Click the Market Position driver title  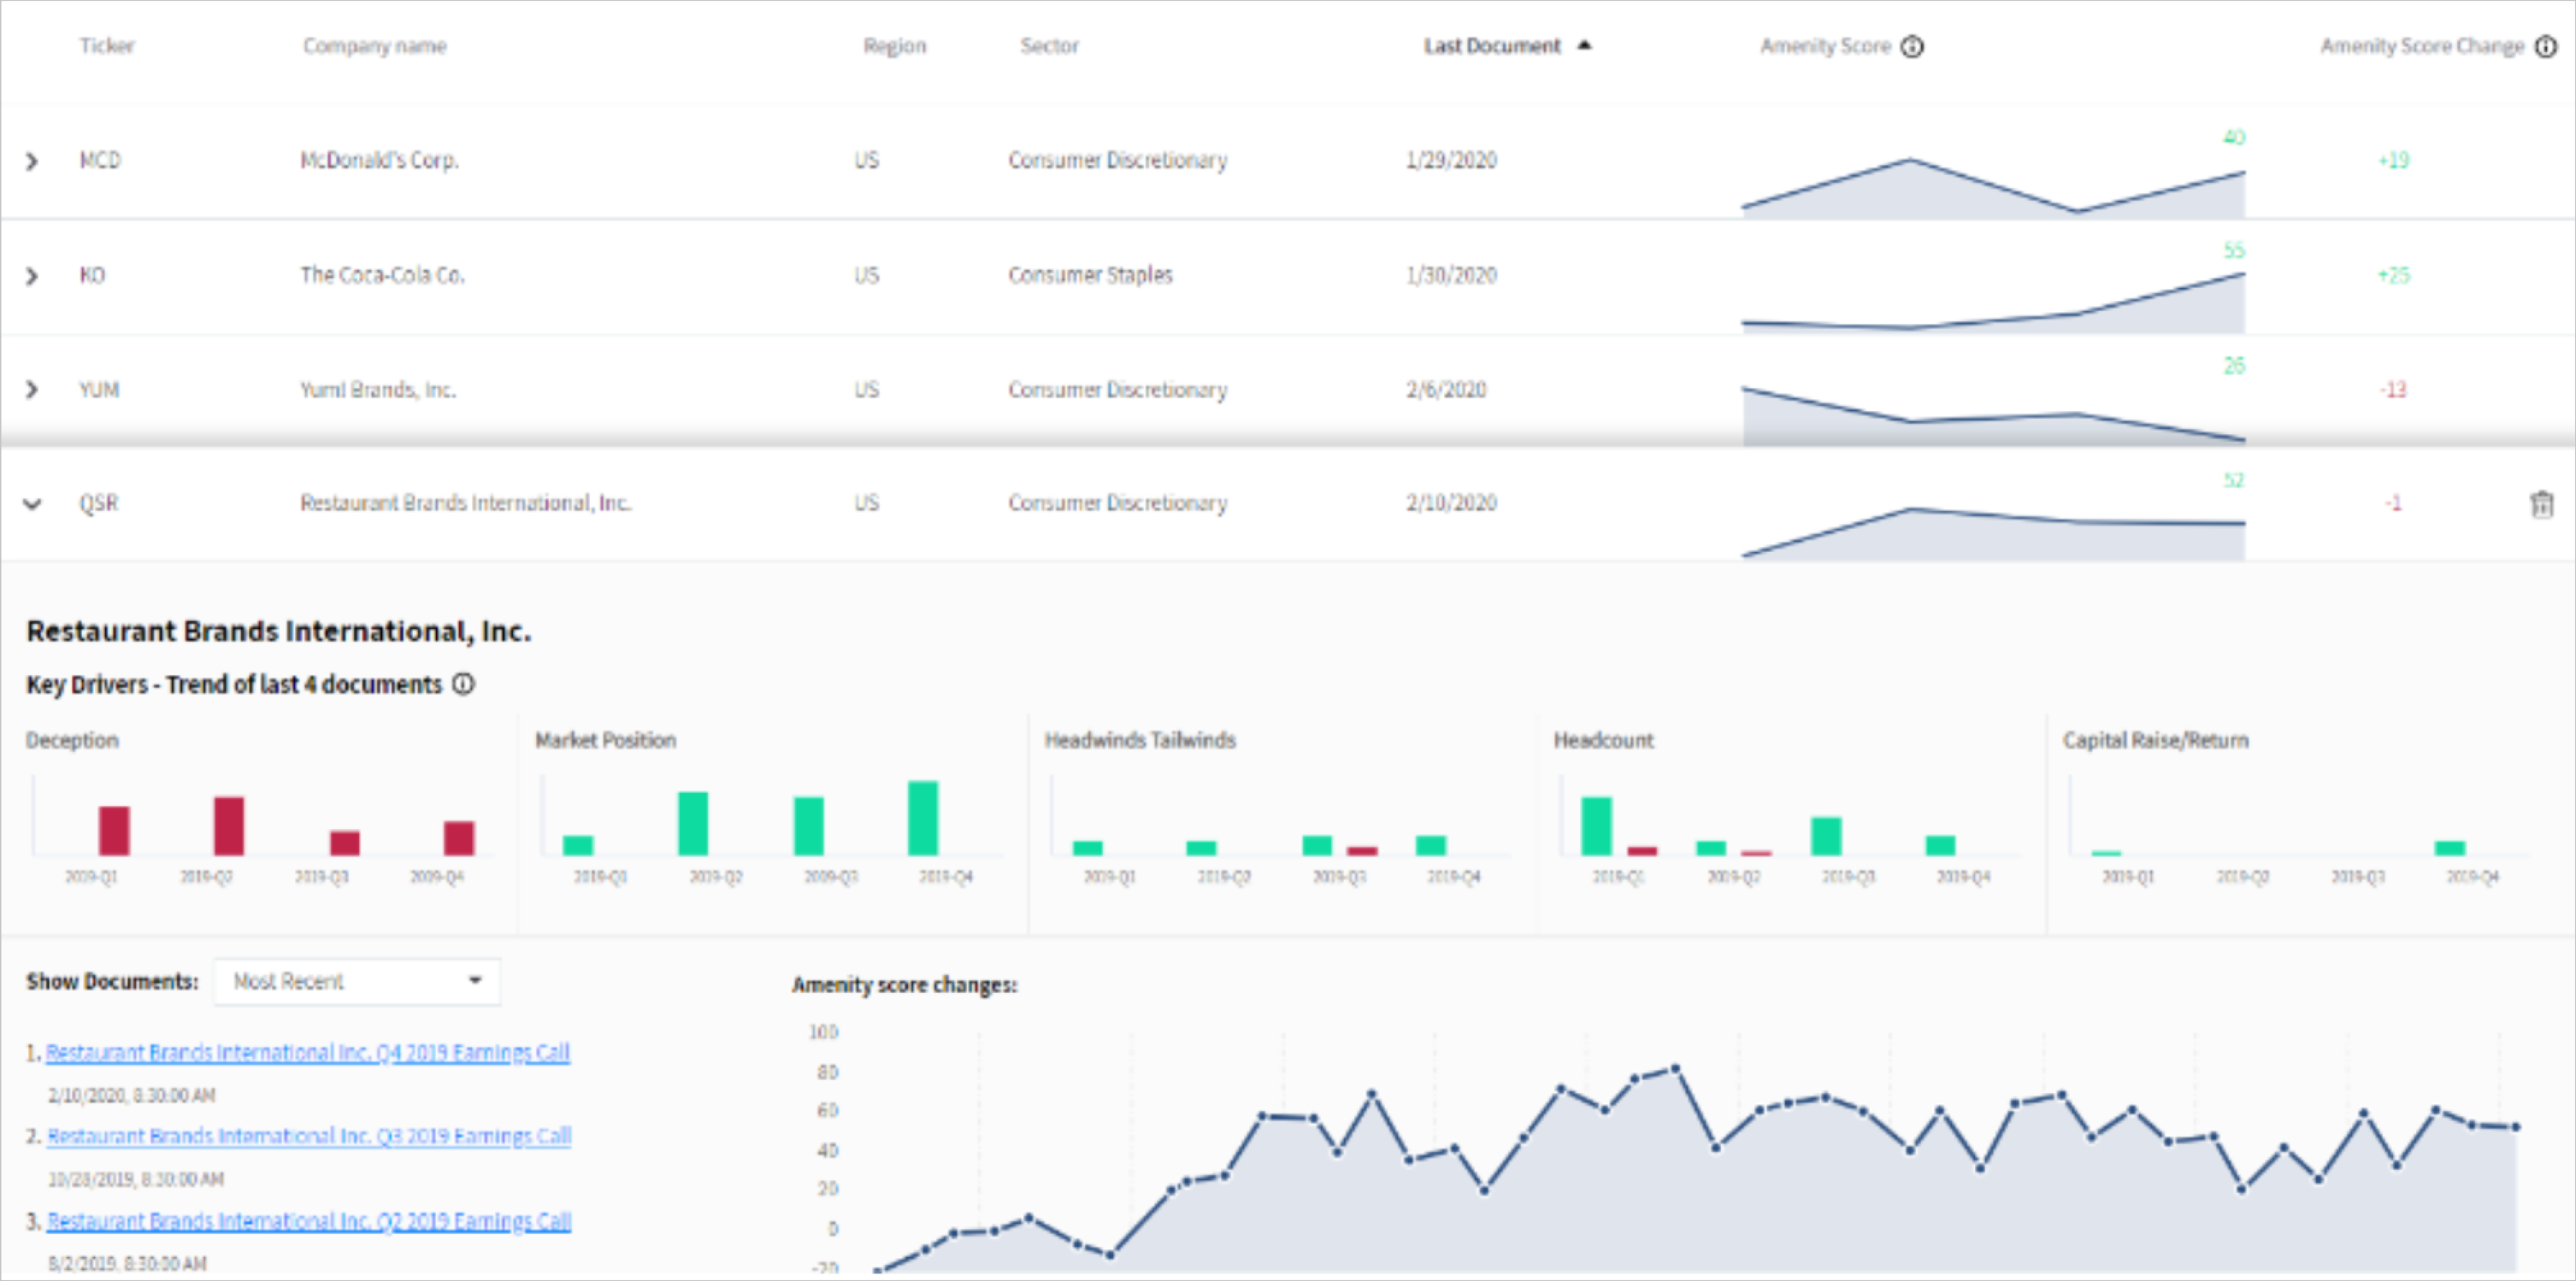coord(606,740)
